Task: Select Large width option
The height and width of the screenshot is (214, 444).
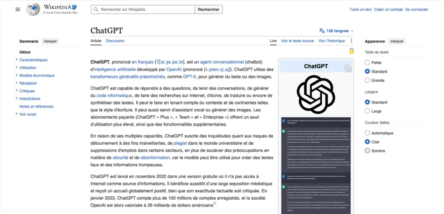Action: coord(367,111)
